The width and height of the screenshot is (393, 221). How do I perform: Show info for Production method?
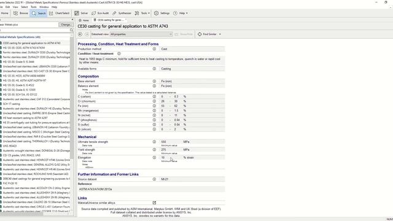154,49
